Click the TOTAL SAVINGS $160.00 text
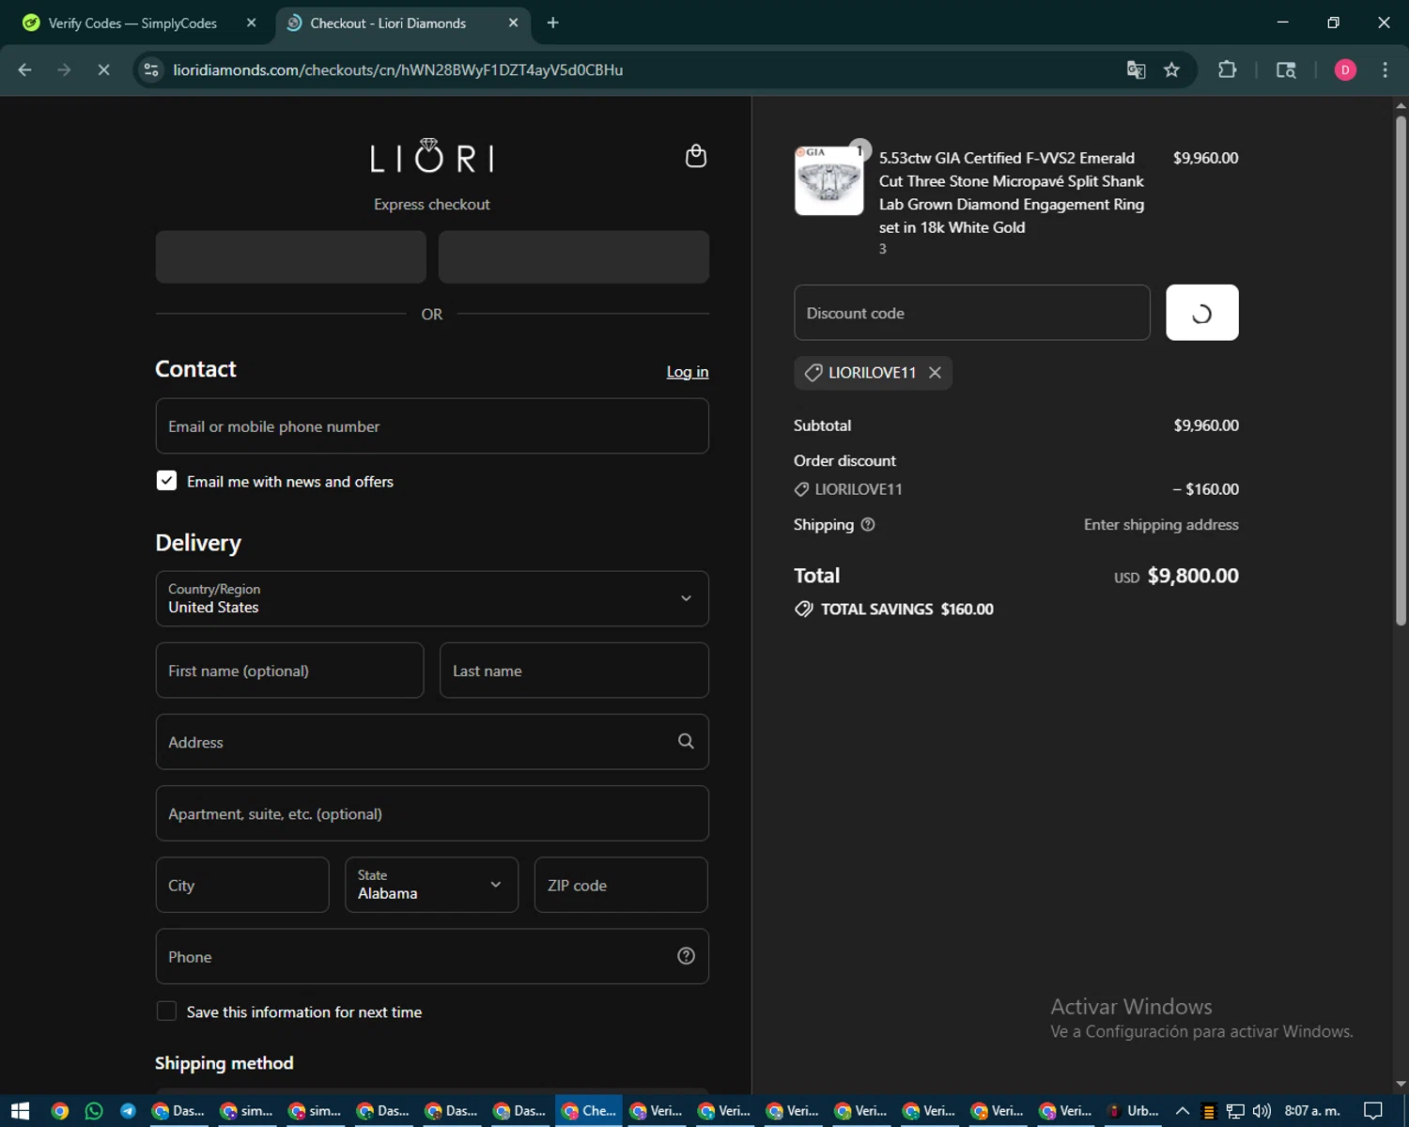This screenshot has height=1127, width=1409. 907,610
